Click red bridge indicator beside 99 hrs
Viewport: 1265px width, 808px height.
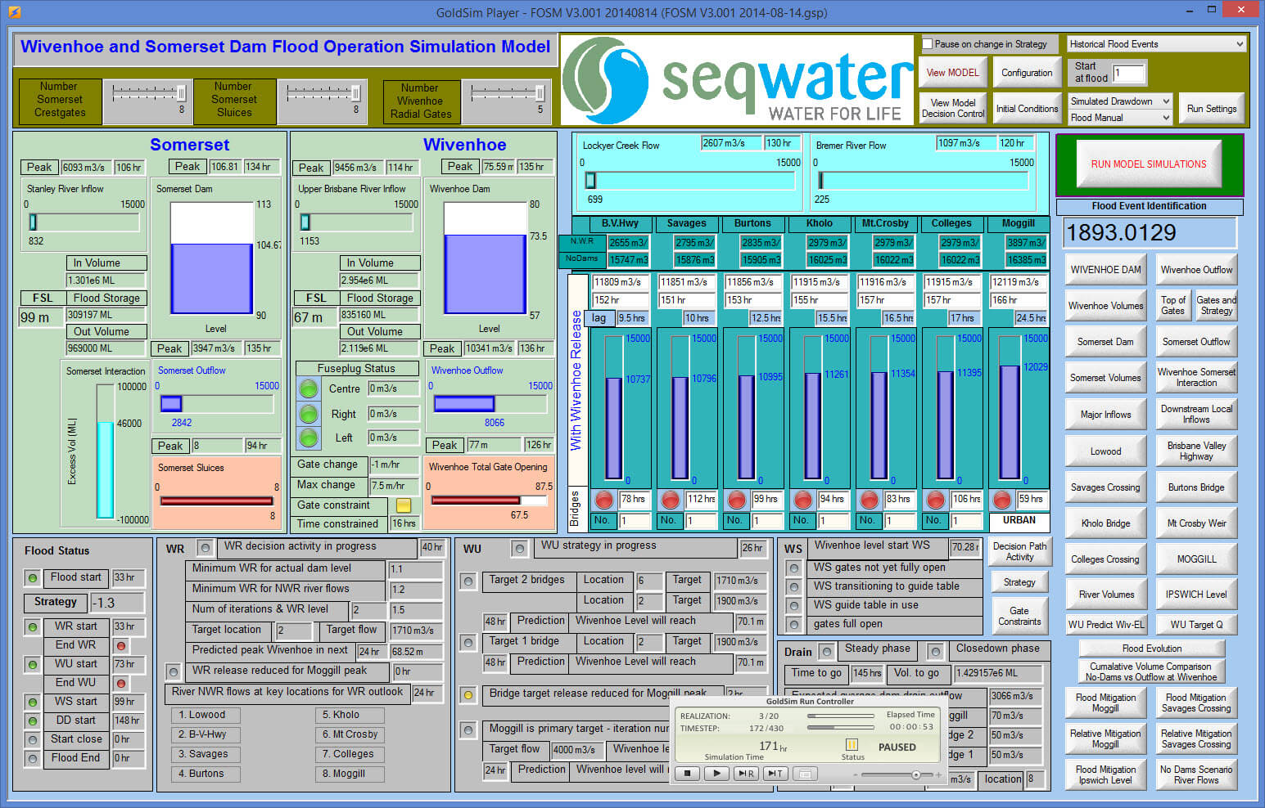(x=737, y=499)
